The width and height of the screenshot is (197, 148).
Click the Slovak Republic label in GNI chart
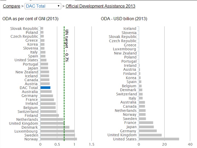click(x=24, y=28)
